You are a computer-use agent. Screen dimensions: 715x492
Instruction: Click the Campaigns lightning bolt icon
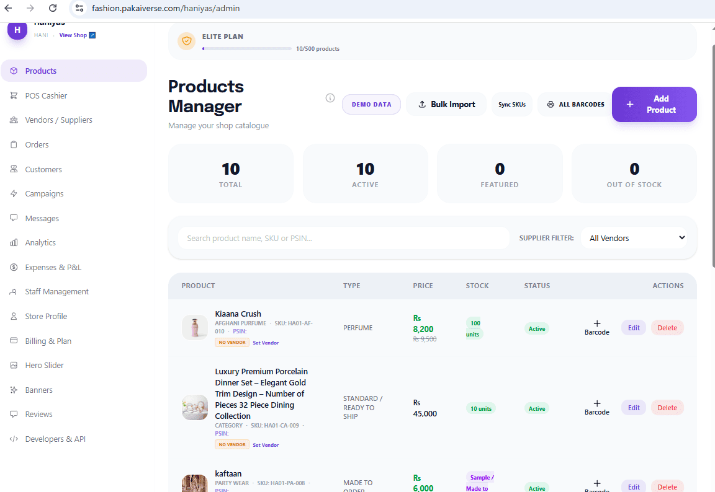point(14,193)
